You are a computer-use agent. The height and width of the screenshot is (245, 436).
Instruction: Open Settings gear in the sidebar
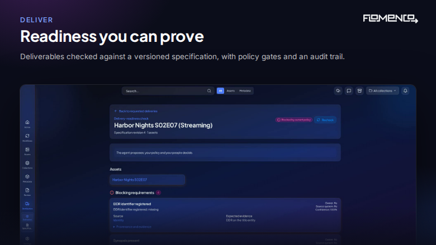point(27,239)
